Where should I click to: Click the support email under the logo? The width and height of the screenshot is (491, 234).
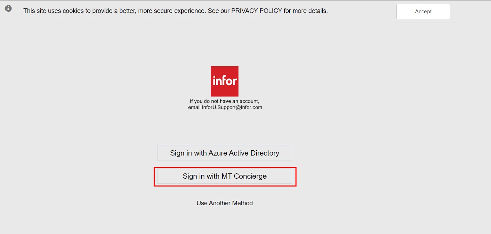click(x=232, y=108)
